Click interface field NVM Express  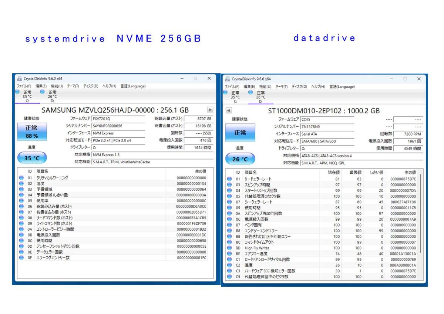pos(118,133)
